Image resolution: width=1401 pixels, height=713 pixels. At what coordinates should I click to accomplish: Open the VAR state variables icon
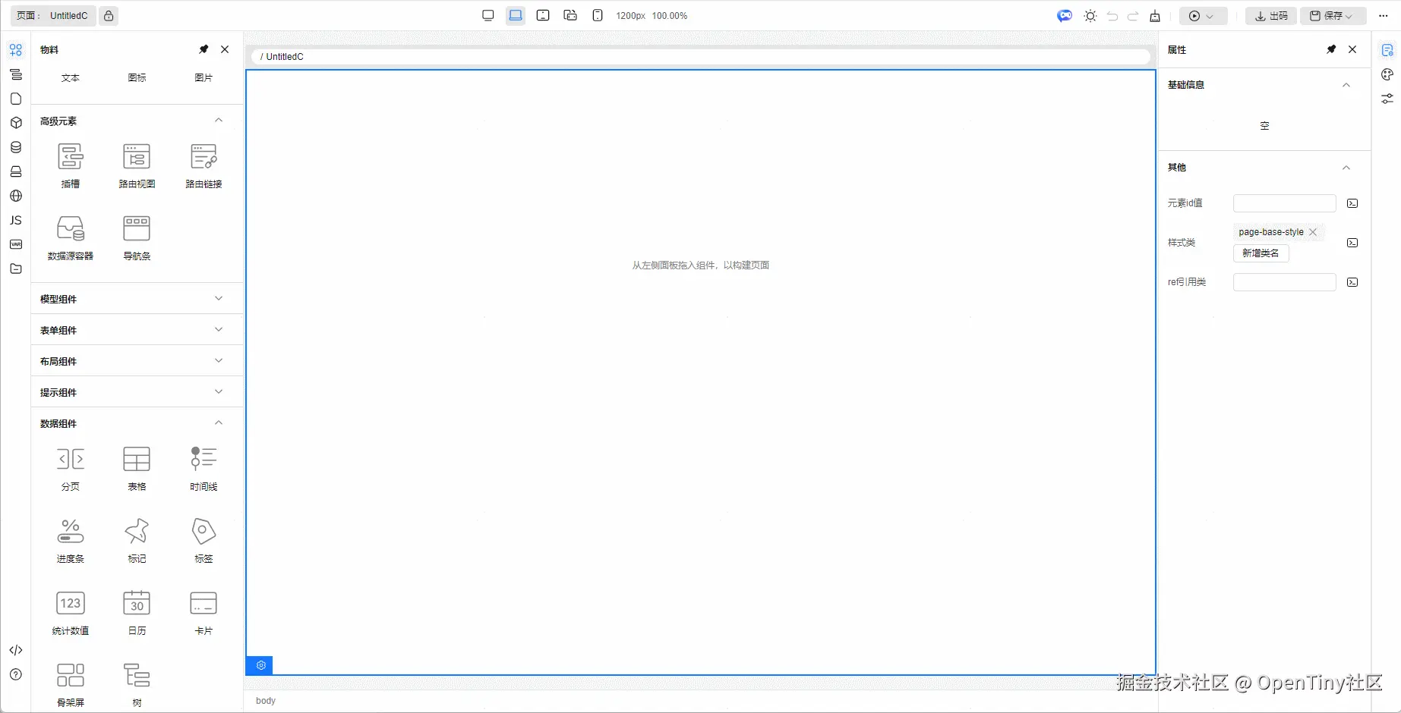16,244
